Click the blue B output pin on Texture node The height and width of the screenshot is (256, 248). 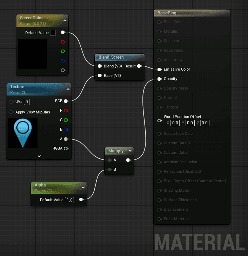[x=66, y=129]
